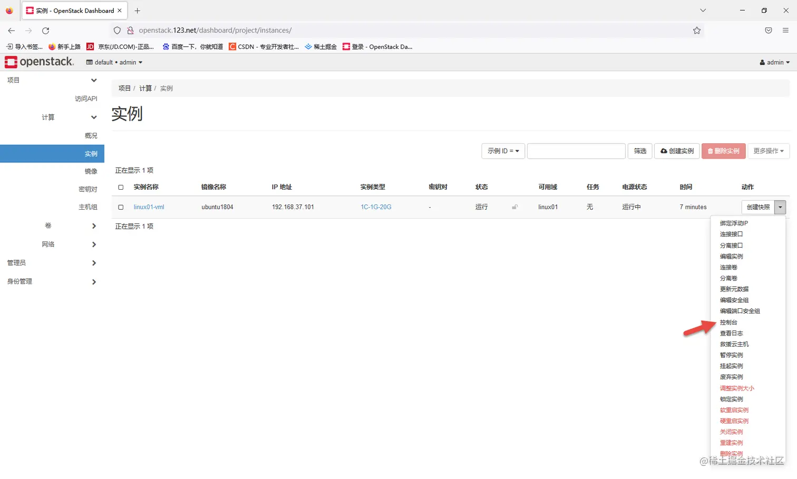This screenshot has width=797, height=479.
Task: Click the 创建实例 button
Action: [677, 151]
